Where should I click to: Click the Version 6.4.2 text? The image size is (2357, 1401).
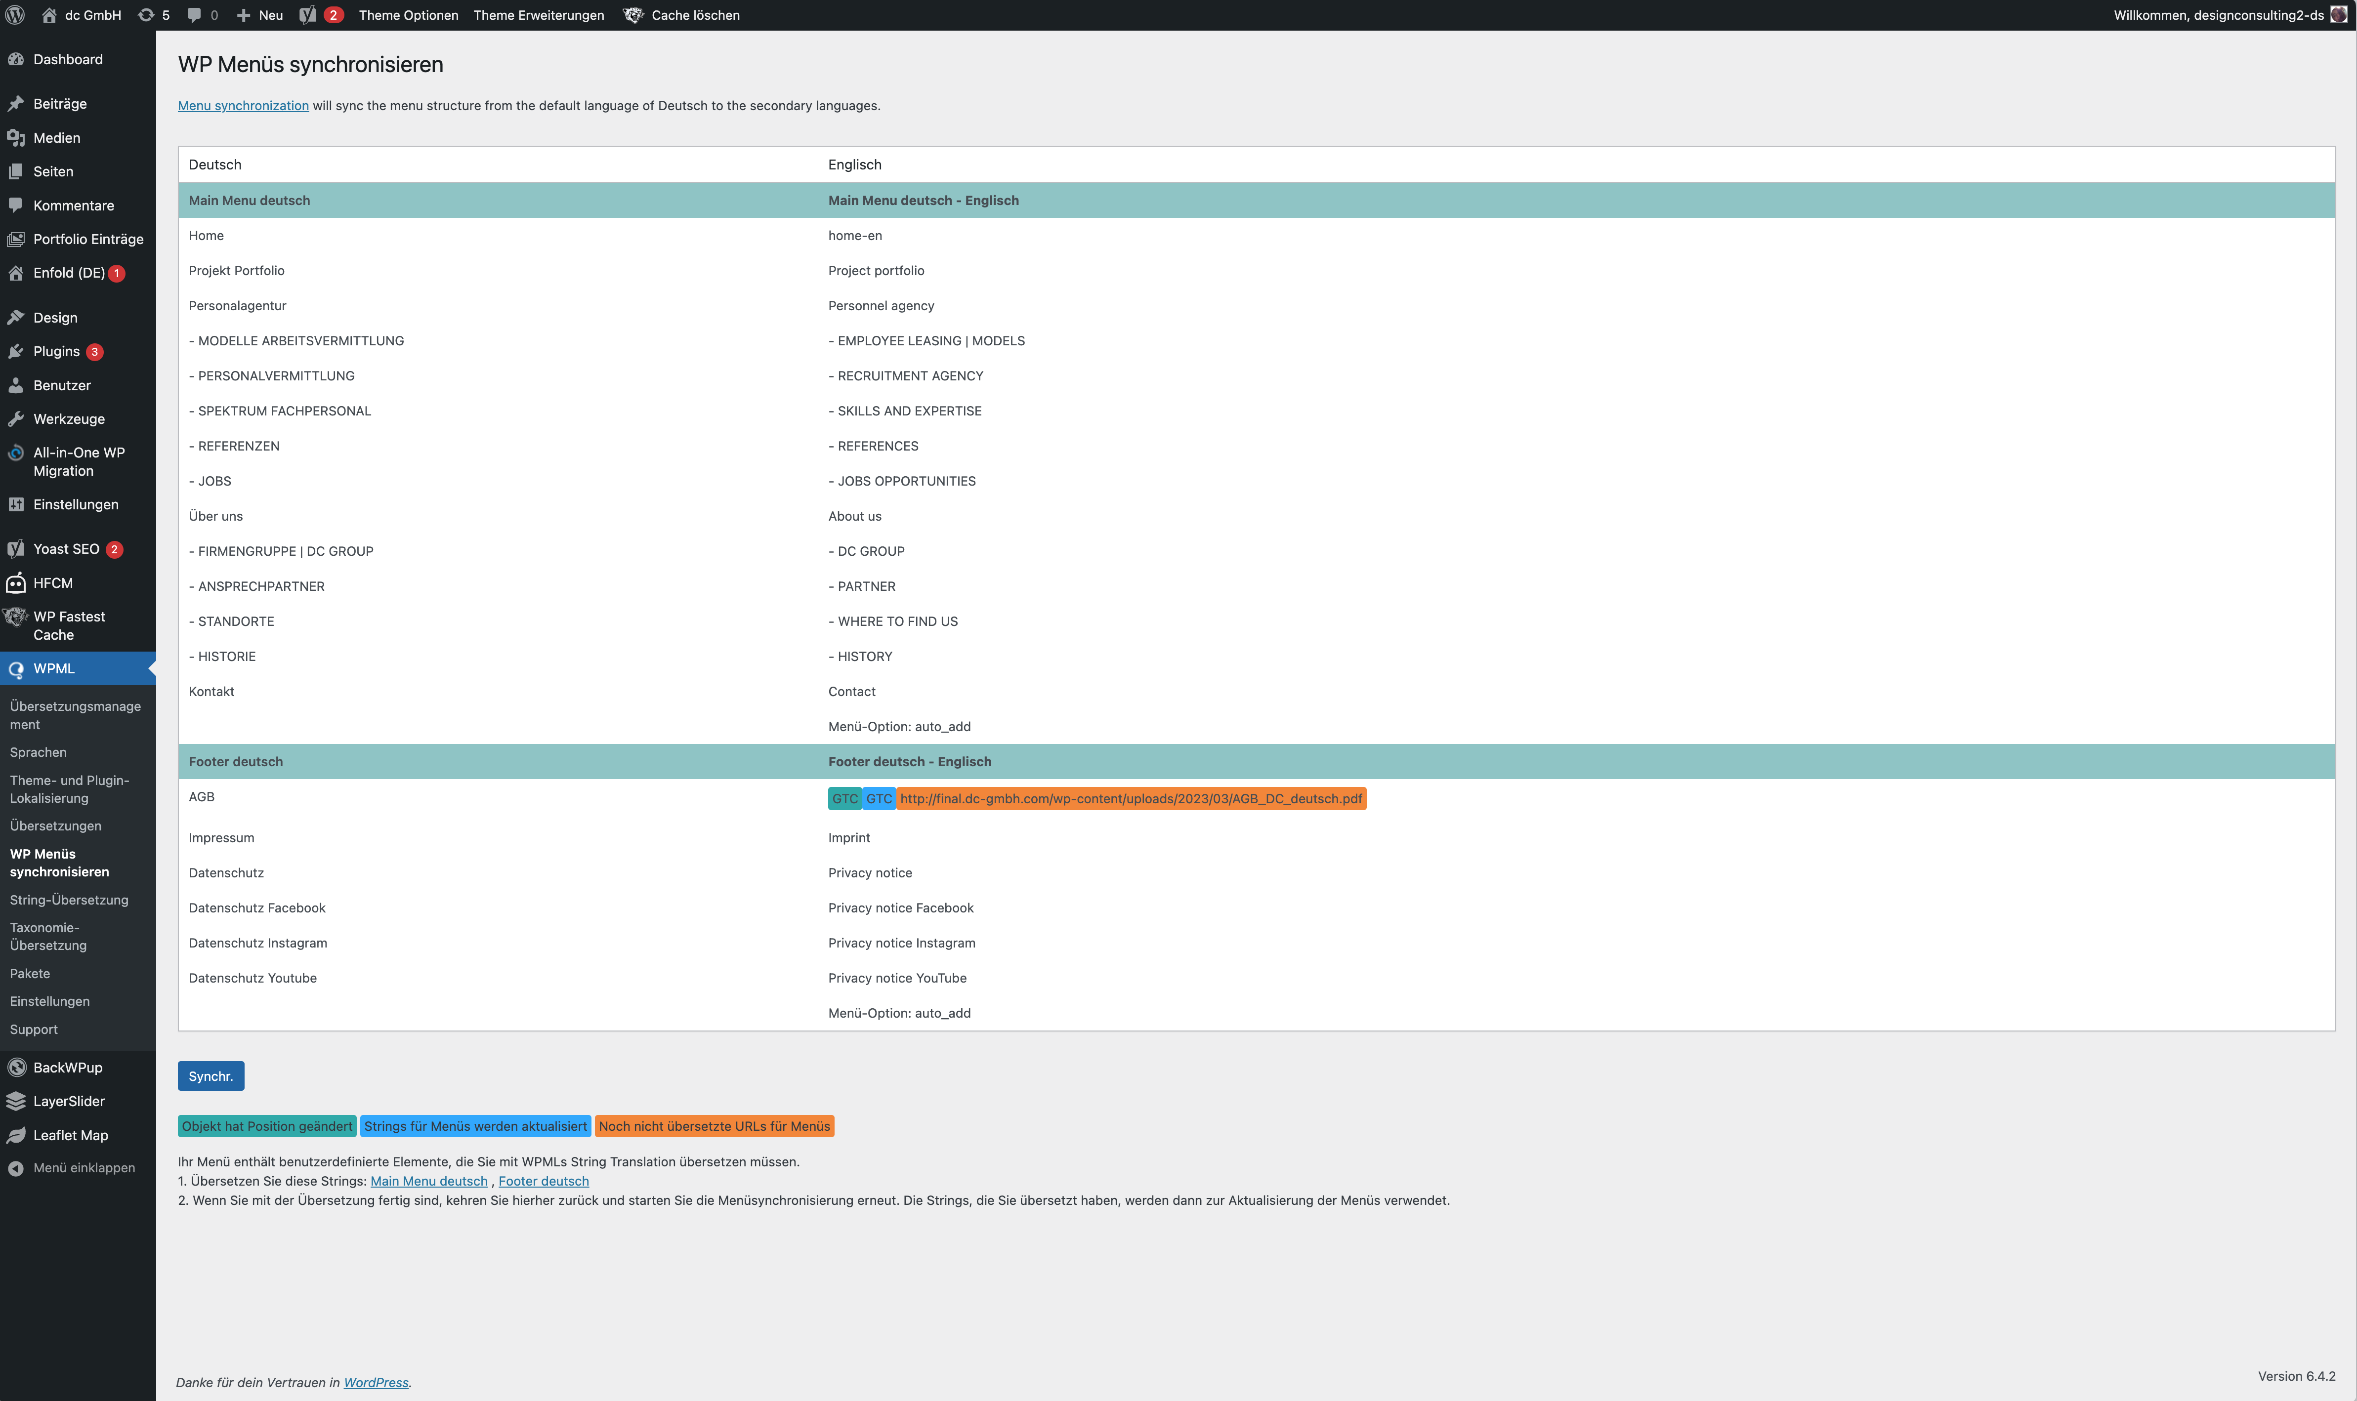pyautogui.click(x=2297, y=1376)
